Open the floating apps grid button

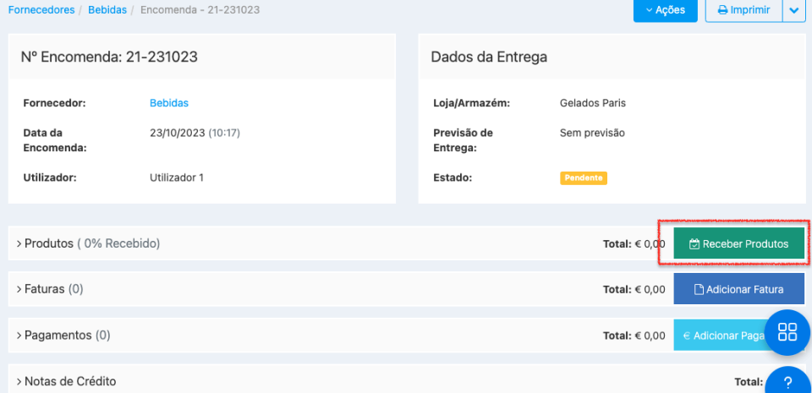coord(787,332)
